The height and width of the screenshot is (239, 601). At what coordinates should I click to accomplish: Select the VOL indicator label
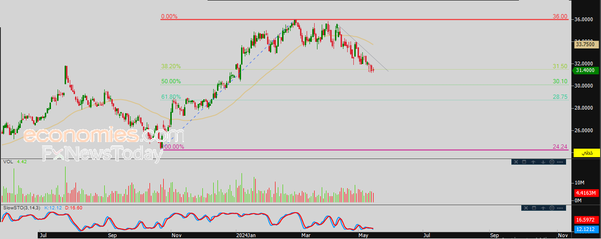coord(8,162)
